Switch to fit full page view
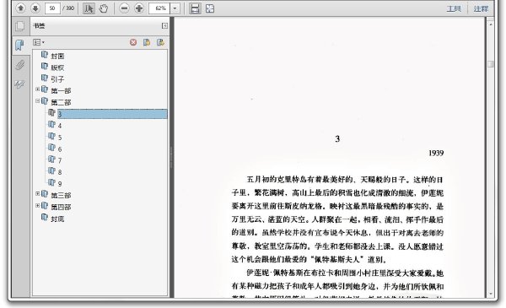 pyautogui.click(x=210, y=8)
